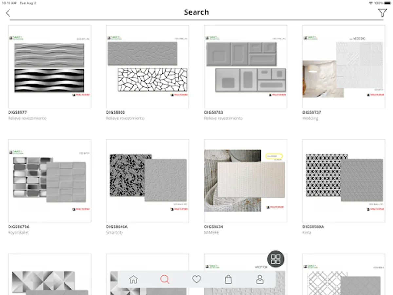Viewport: 393px width, 295px height.
Task: Click the 'Wedding' collection name
Action: pyautogui.click(x=310, y=118)
